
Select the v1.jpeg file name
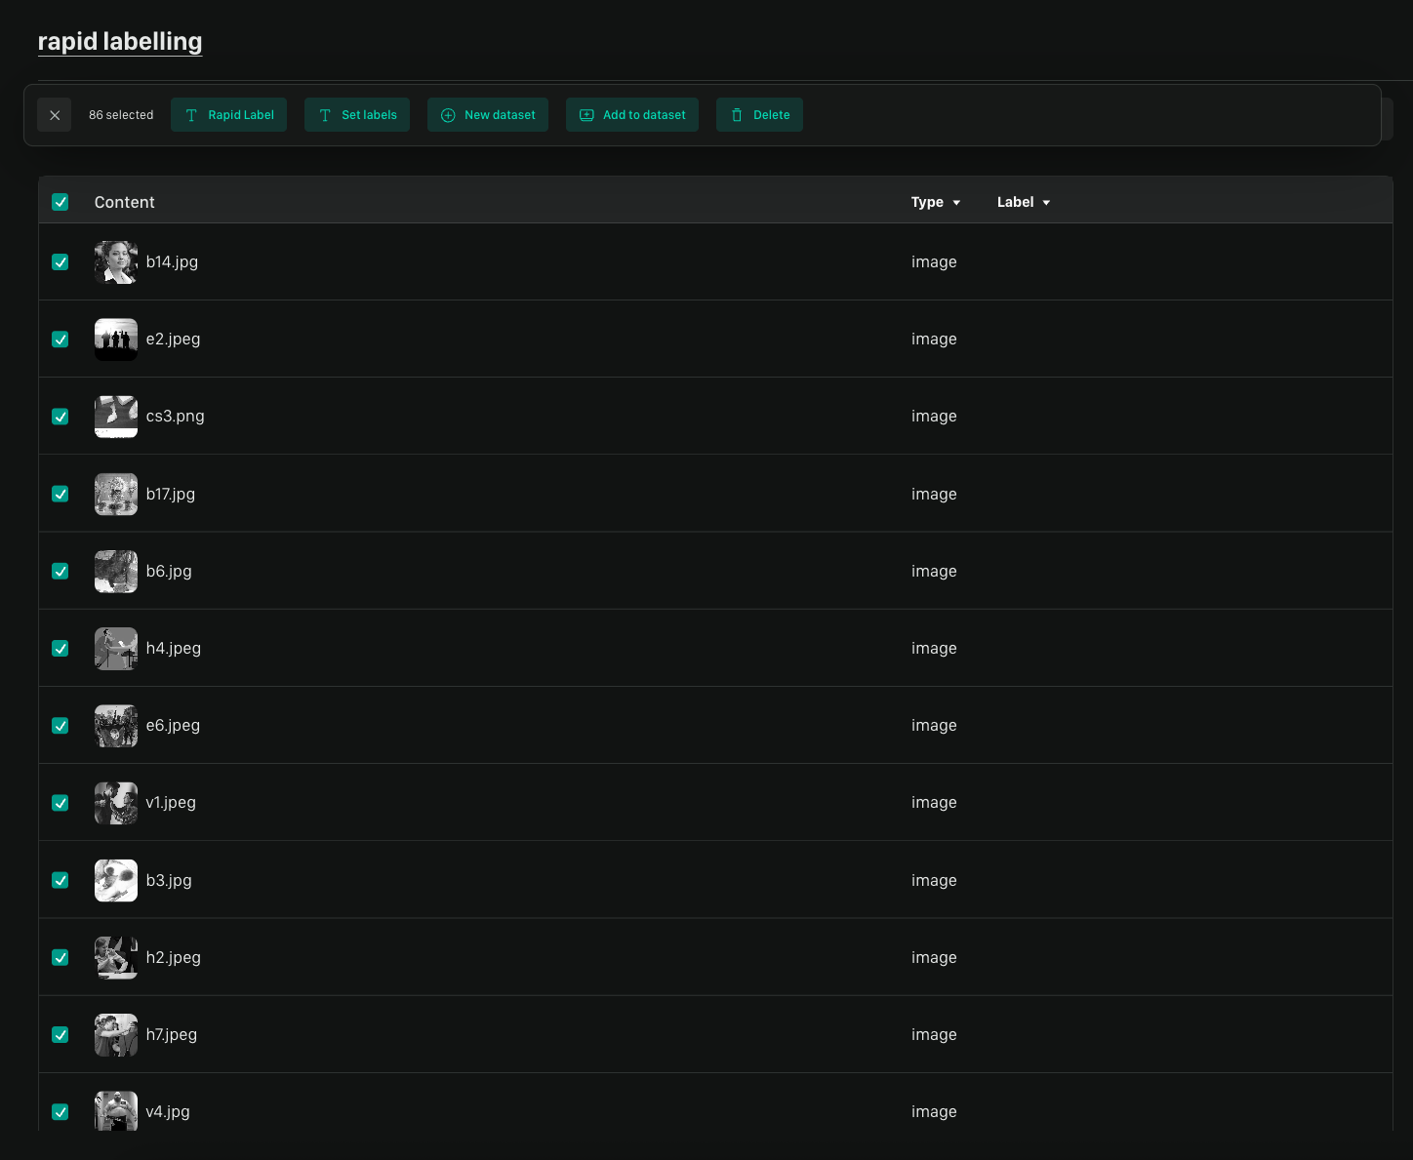171,803
